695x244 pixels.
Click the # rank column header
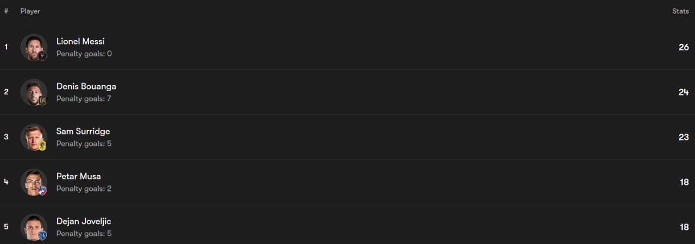[x=6, y=11]
